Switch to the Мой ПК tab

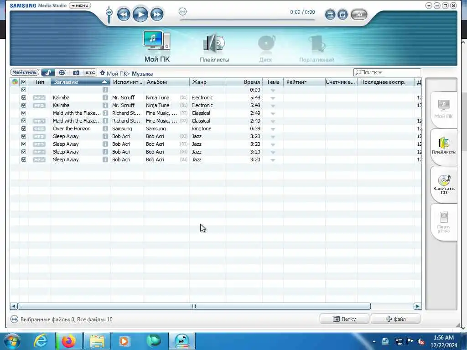(157, 47)
